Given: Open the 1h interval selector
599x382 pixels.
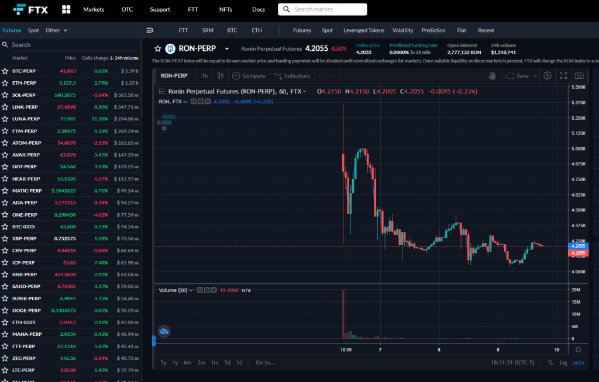Looking at the screenshot, I should click(205, 75).
